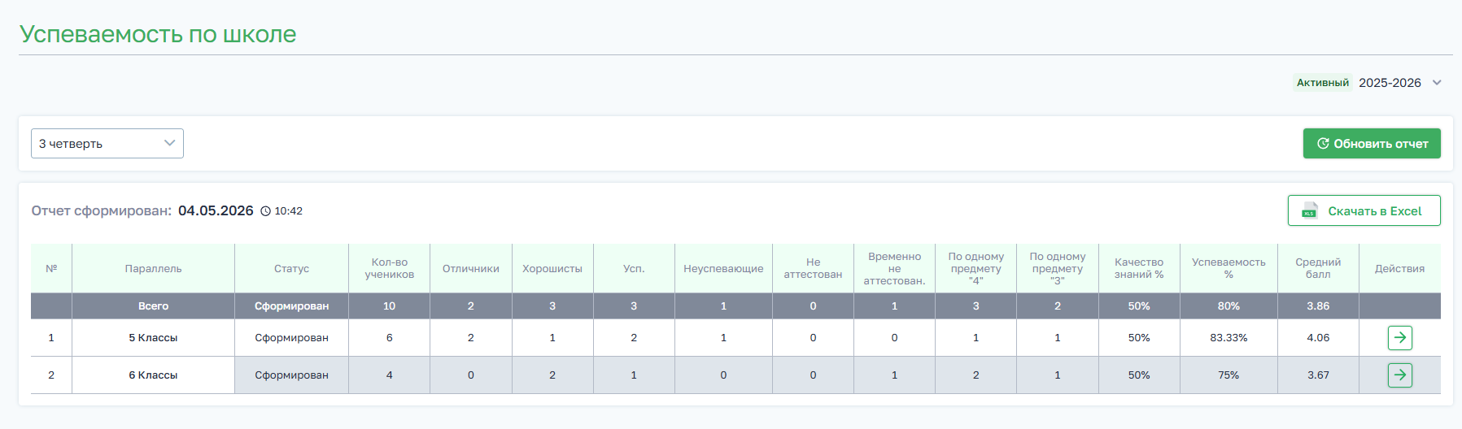Click the report time 10:42

pos(288,211)
